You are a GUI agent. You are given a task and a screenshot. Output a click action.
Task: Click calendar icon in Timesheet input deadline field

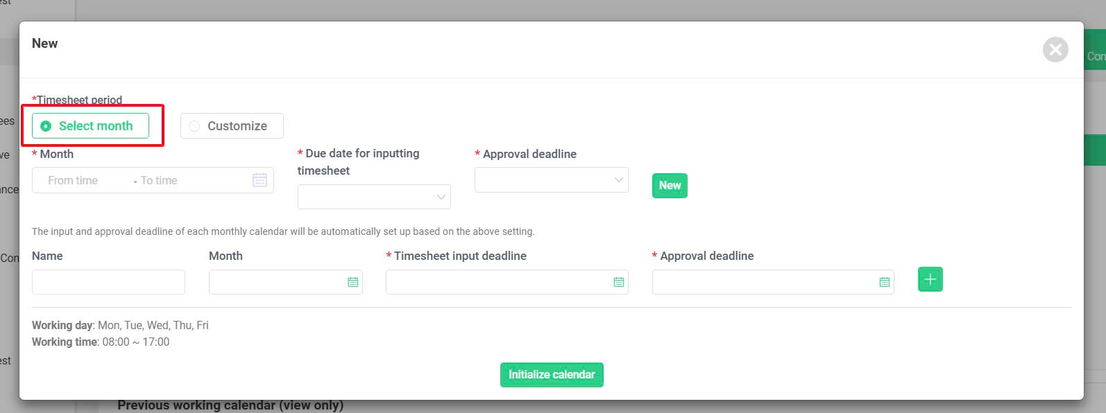618,282
